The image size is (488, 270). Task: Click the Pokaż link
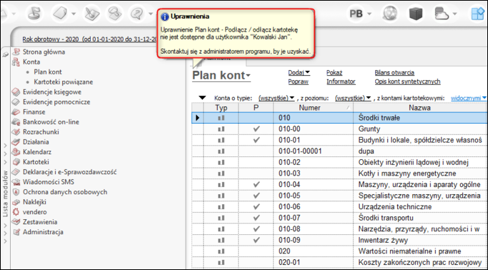coord(335,73)
